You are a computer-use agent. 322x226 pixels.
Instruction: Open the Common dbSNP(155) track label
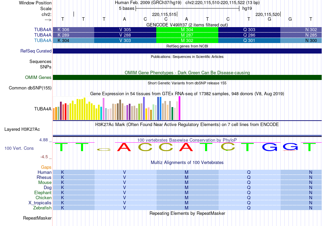tap(30, 88)
